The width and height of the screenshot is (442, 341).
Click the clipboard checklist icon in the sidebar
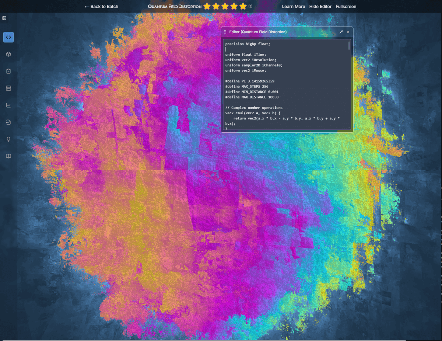pos(8,71)
